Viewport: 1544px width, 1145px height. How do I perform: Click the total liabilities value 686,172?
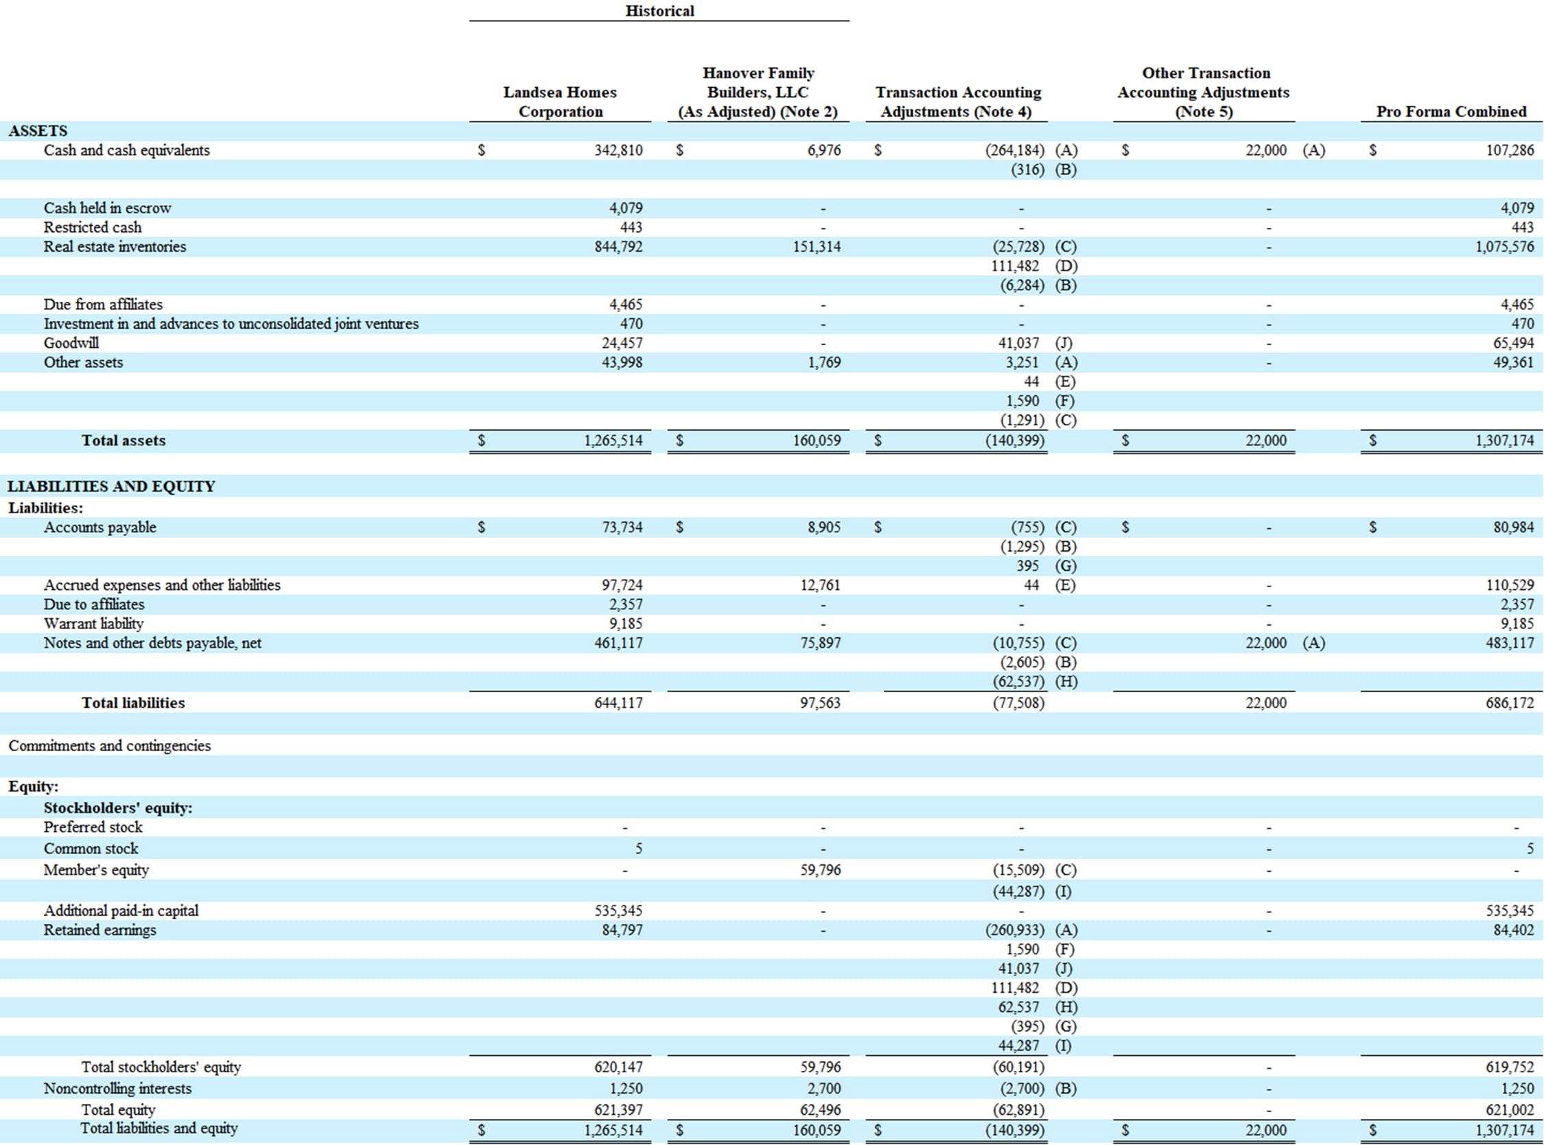coord(1510,703)
